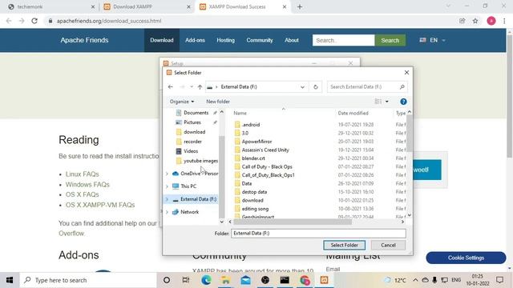Reload the apachefriends page
The width and height of the screenshot is (513, 288).
tap(34, 21)
